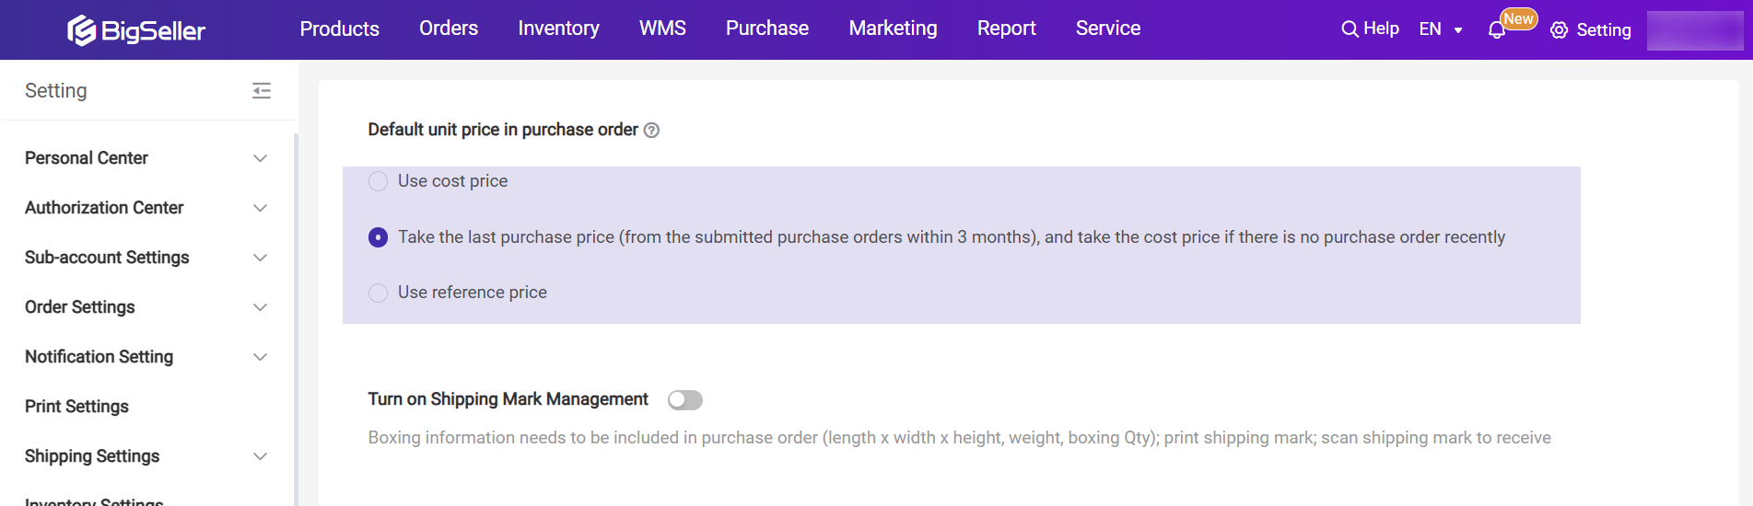The width and height of the screenshot is (1753, 506).
Task: Open the Inventory menu
Action: tap(558, 29)
